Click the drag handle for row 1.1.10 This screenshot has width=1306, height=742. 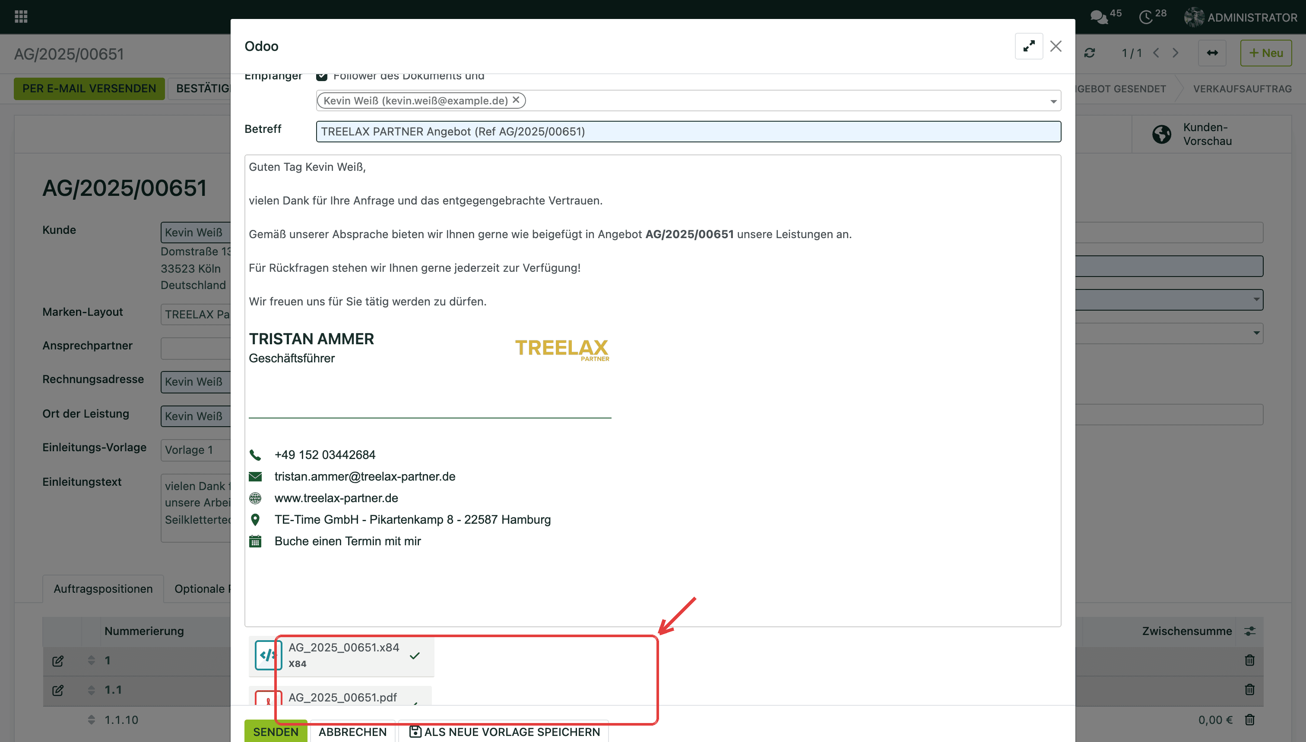coord(91,720)
